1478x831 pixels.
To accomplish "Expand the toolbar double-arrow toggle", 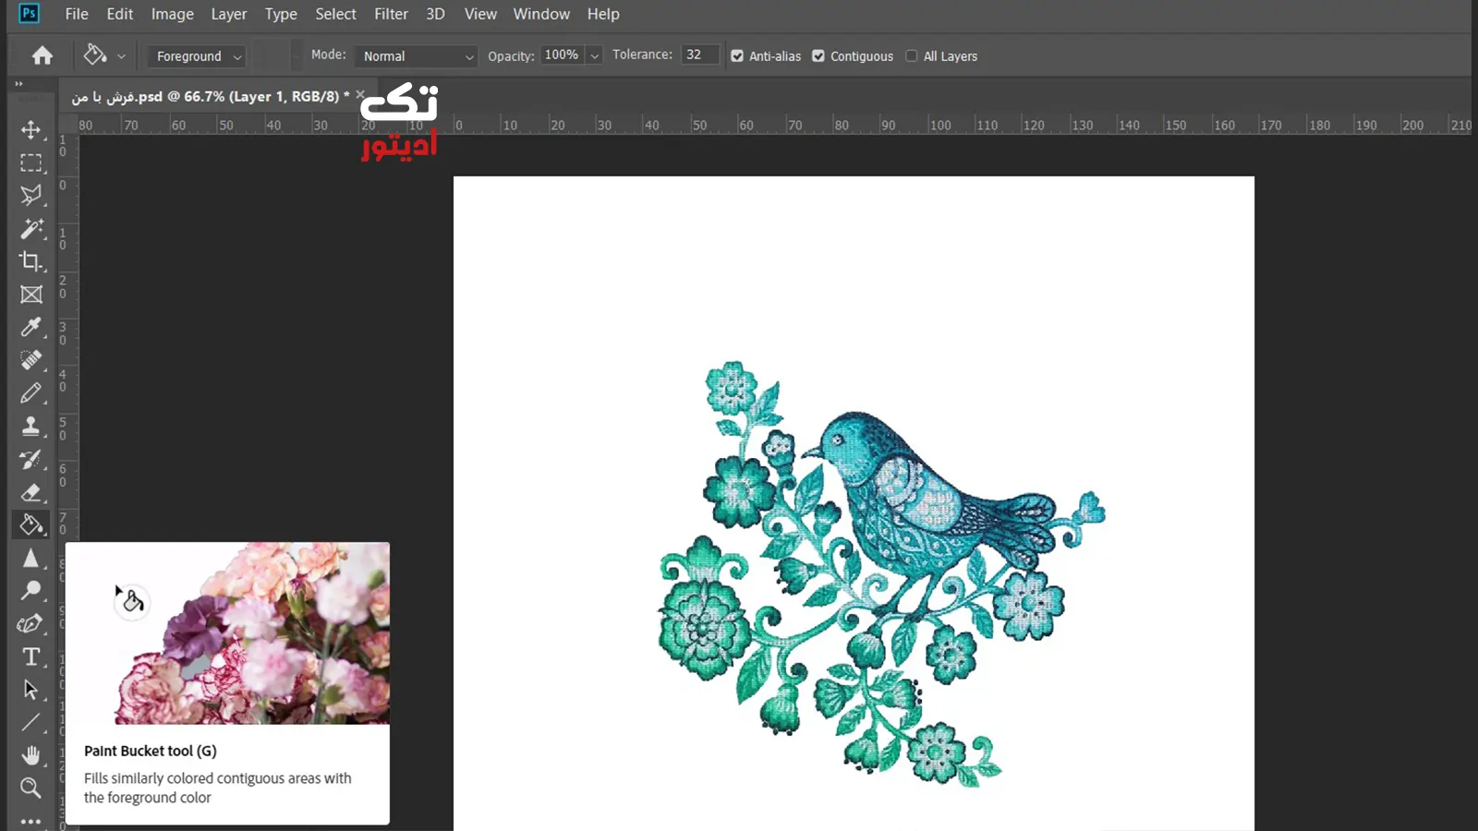I will click(18, 84).
